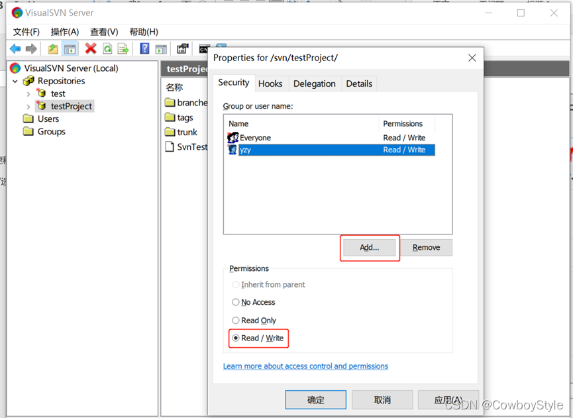Screen dimensions: 573x418
Task: Select the branches folder in list
Action: pos(186,103)
